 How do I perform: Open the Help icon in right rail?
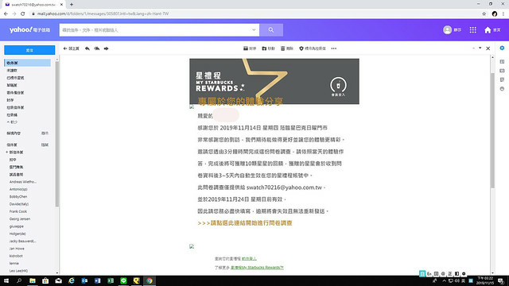502,89
